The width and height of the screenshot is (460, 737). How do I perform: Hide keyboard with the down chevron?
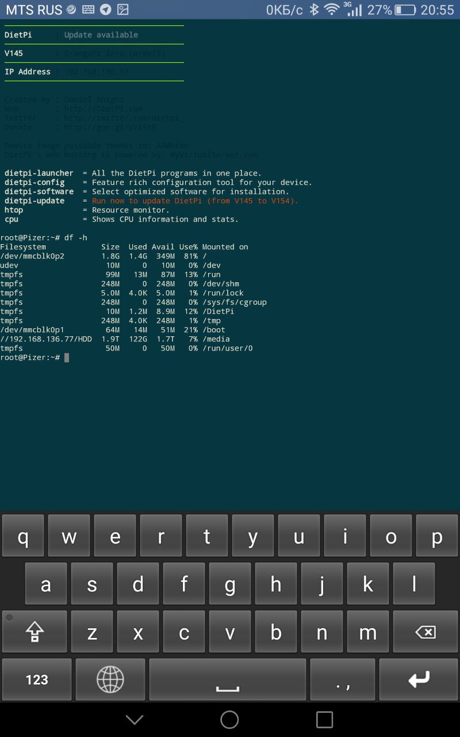click(x=135, y=720)
